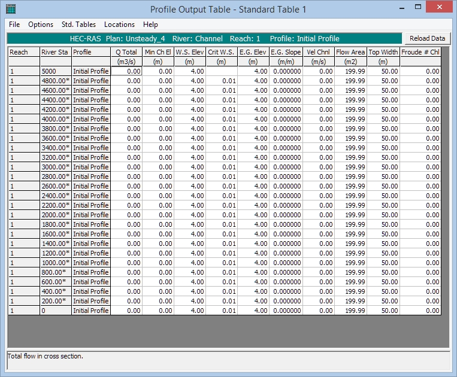Screen dimensions: 457x377
Task: Select river station 3400.00* cell
Action: [x=56, y=148]
